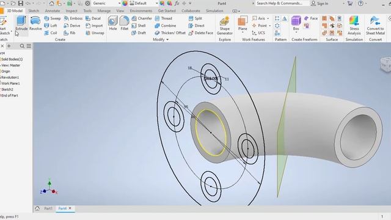Viewport: 391px width, 220px height.
Task: Pick the Rib tool
Action: 70,33
